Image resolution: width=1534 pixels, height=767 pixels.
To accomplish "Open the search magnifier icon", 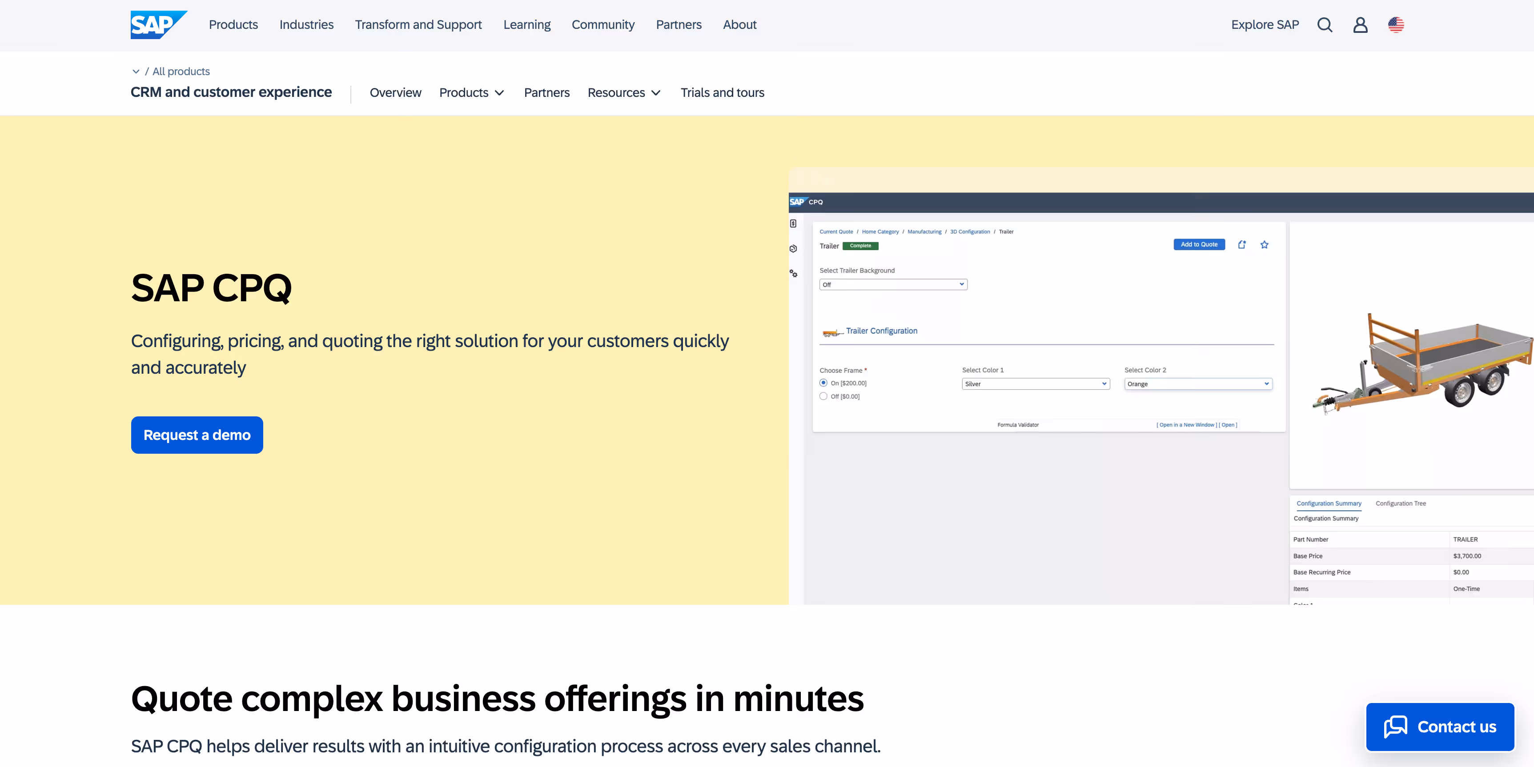I will [x=1325, y=25].
